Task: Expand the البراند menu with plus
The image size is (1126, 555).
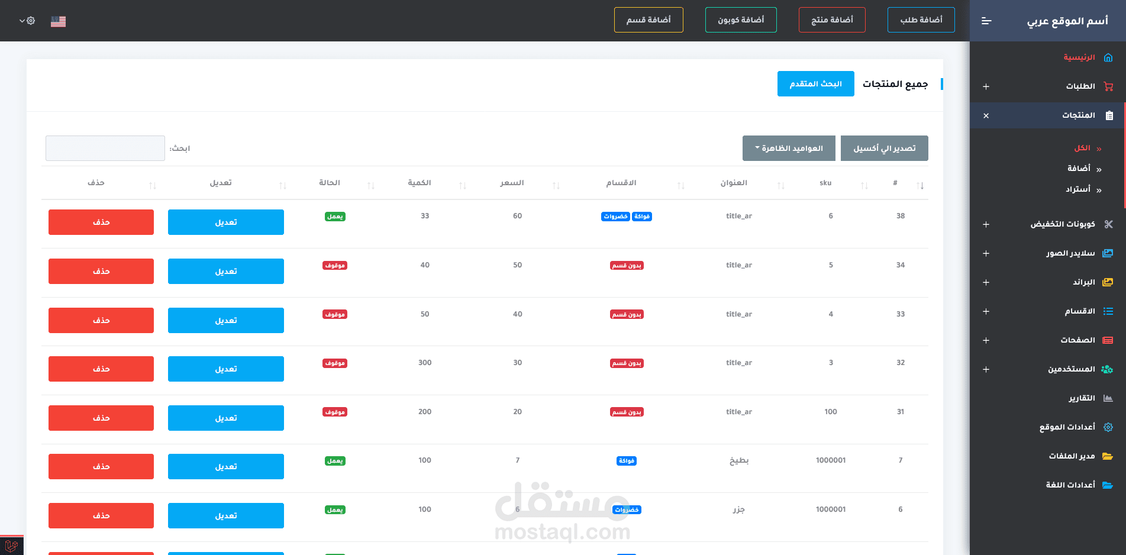Action: [986, 282]
